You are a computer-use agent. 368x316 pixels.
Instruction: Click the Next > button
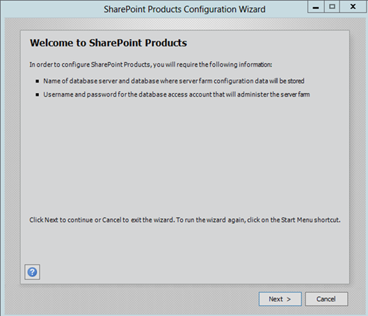(280, 299)
